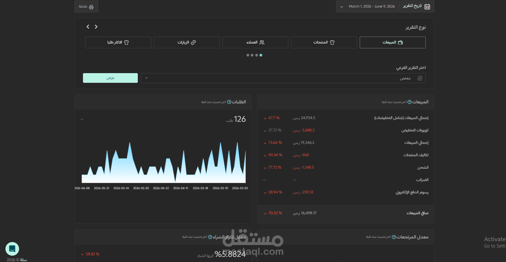Switch to the الزيارات report tab
Screen dimensions: 506x262
187,42
